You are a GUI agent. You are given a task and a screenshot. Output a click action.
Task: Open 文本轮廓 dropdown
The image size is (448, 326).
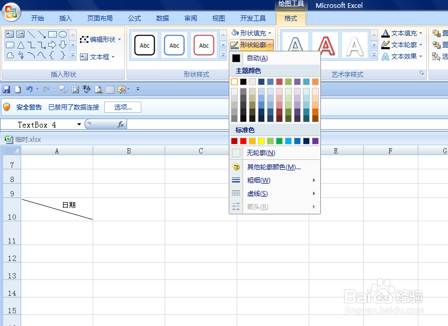pos(402,45)
